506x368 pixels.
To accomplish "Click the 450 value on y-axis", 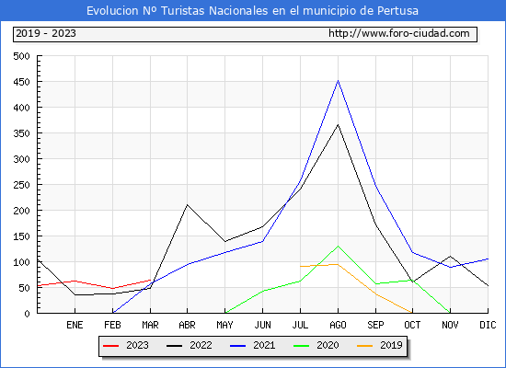I will pyautogui.click(x=22, y=82).
